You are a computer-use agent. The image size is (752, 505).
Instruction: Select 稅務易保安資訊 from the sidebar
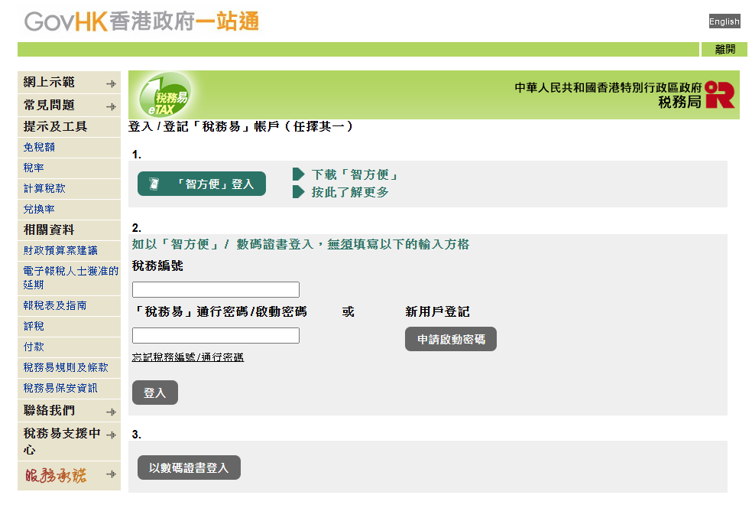[60, 388]
